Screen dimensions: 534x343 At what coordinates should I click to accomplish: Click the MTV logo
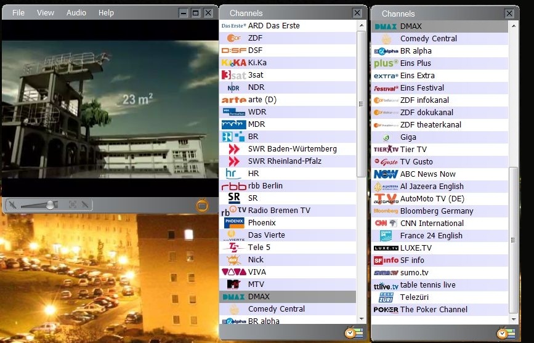(234, 284)
